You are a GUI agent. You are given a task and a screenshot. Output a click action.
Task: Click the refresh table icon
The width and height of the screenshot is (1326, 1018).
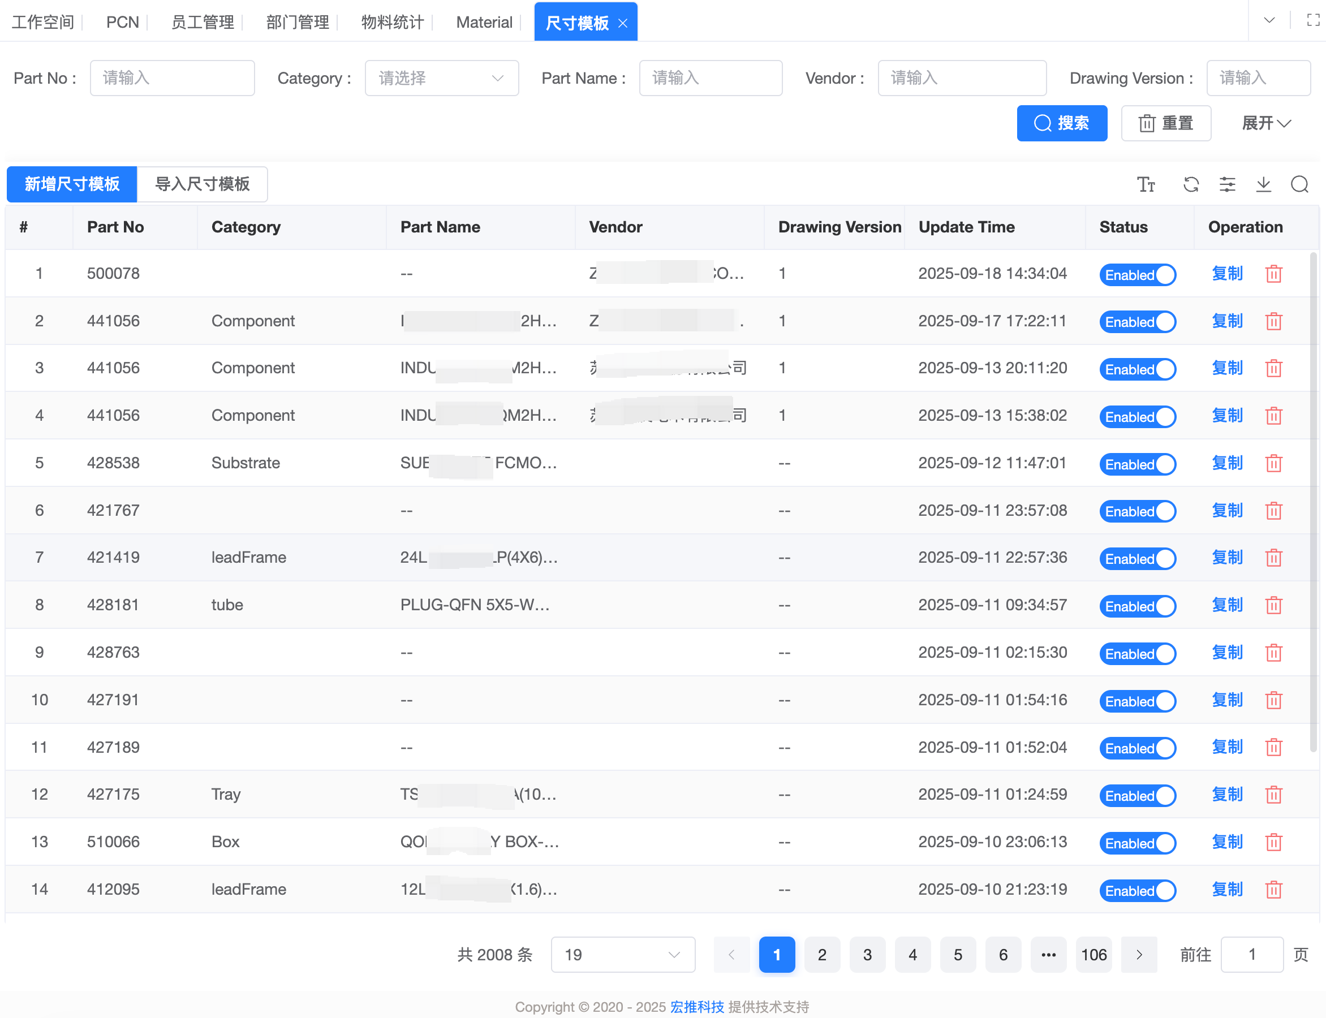1191,184
